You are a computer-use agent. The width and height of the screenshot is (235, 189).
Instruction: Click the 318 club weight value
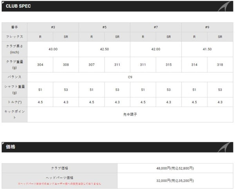[220, 64]
